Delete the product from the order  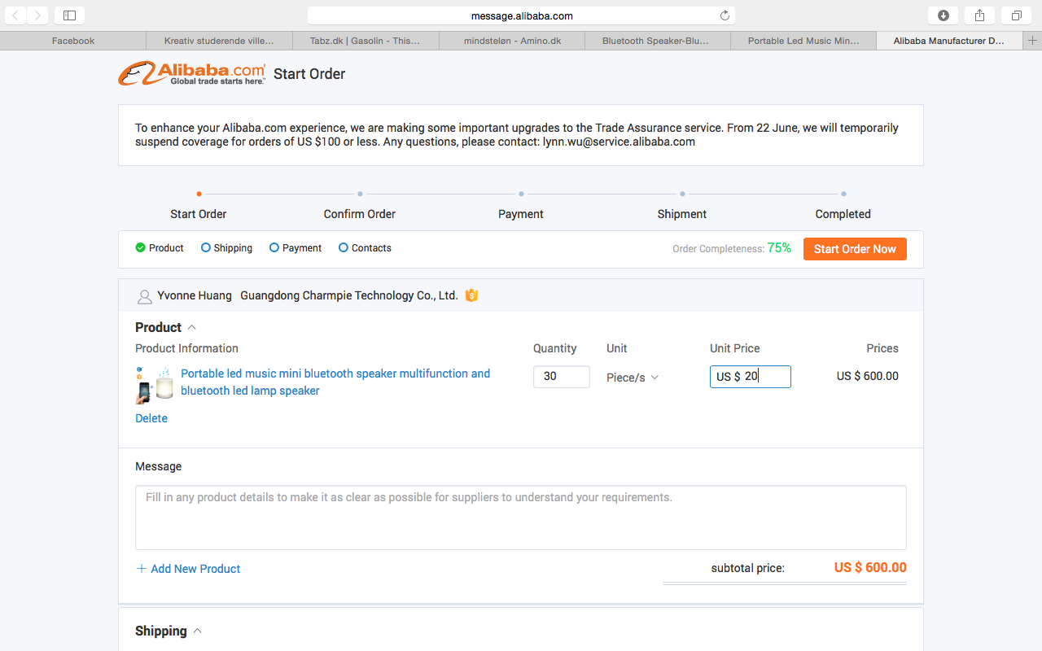[x=151, y=418]
